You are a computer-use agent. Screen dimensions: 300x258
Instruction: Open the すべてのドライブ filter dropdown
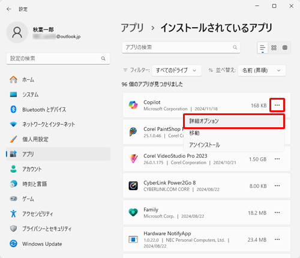[x=176, y=70]
